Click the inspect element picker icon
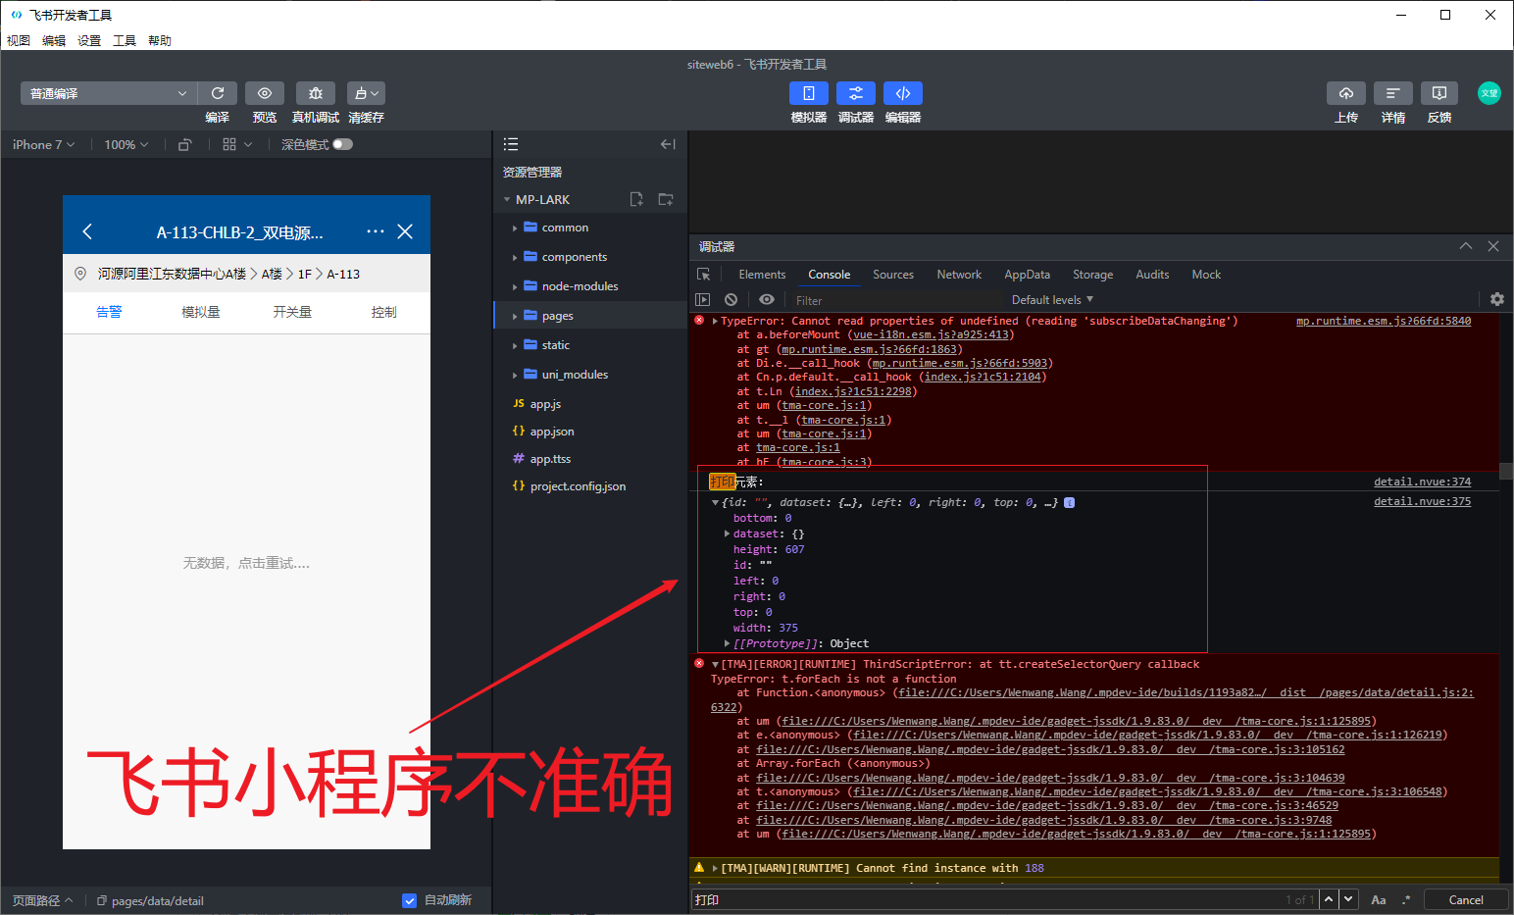 pyautogui.click(x=703, y=275)
